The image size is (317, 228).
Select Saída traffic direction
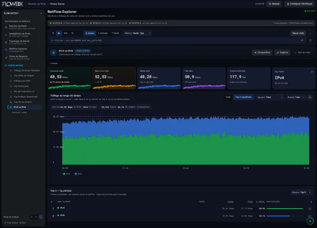(115, 33)
